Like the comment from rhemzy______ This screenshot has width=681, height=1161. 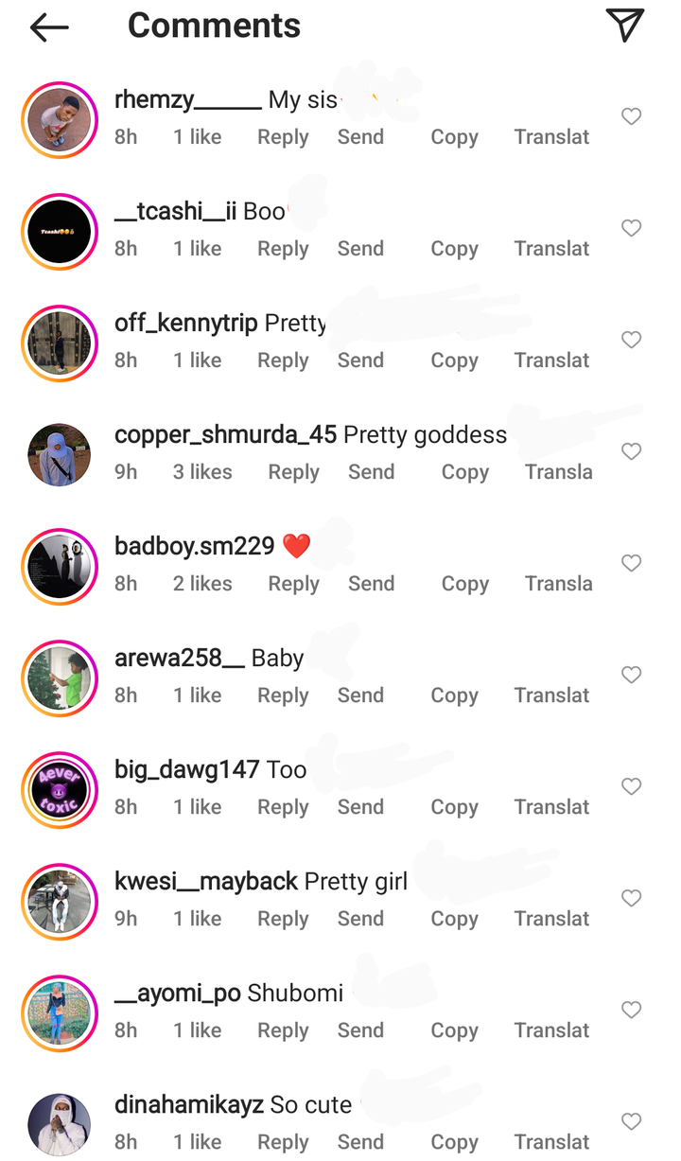click(631, 116)
